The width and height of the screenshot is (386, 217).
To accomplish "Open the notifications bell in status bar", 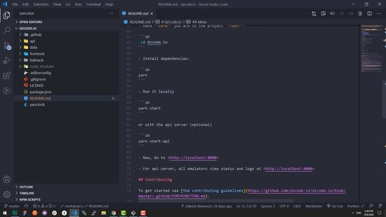I will point(380,206).
